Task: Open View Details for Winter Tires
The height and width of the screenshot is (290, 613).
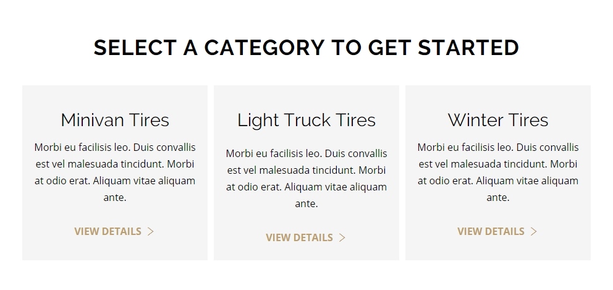Action: click(x=497, y=231)
